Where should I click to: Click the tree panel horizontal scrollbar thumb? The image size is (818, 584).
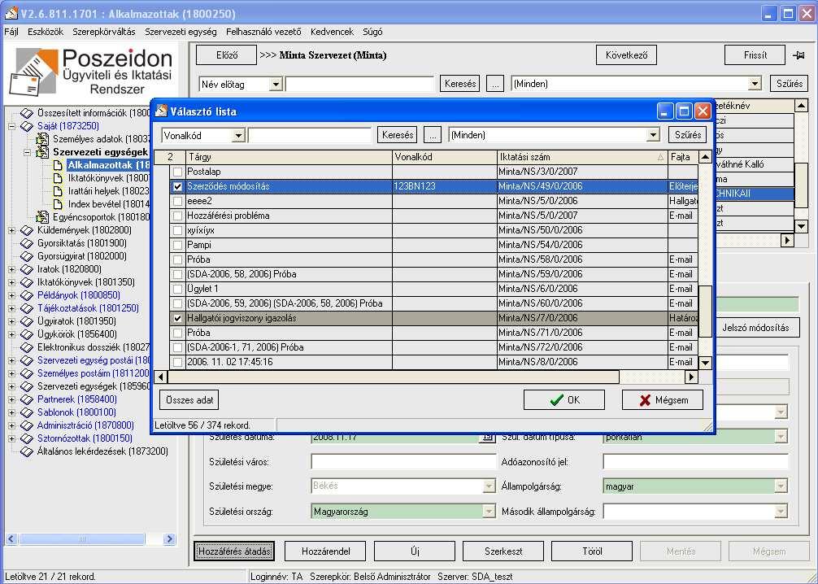tap(82, 538)
